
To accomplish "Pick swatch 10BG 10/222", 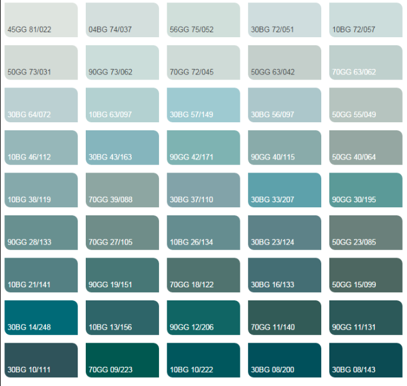I will [204, 360].
